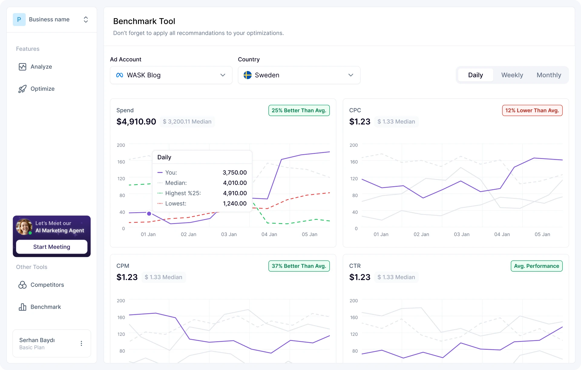Screen dimensions: 581x370
Task: Select the Daily time range
Action: point(475,75)
